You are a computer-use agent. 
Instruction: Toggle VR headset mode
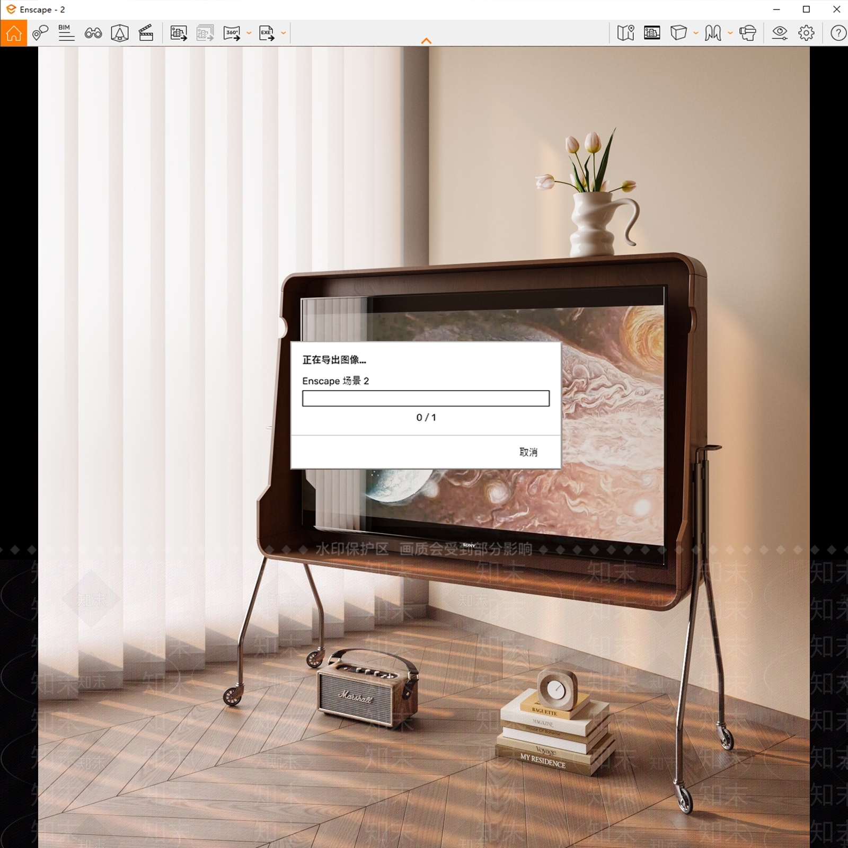coord(747,33)
